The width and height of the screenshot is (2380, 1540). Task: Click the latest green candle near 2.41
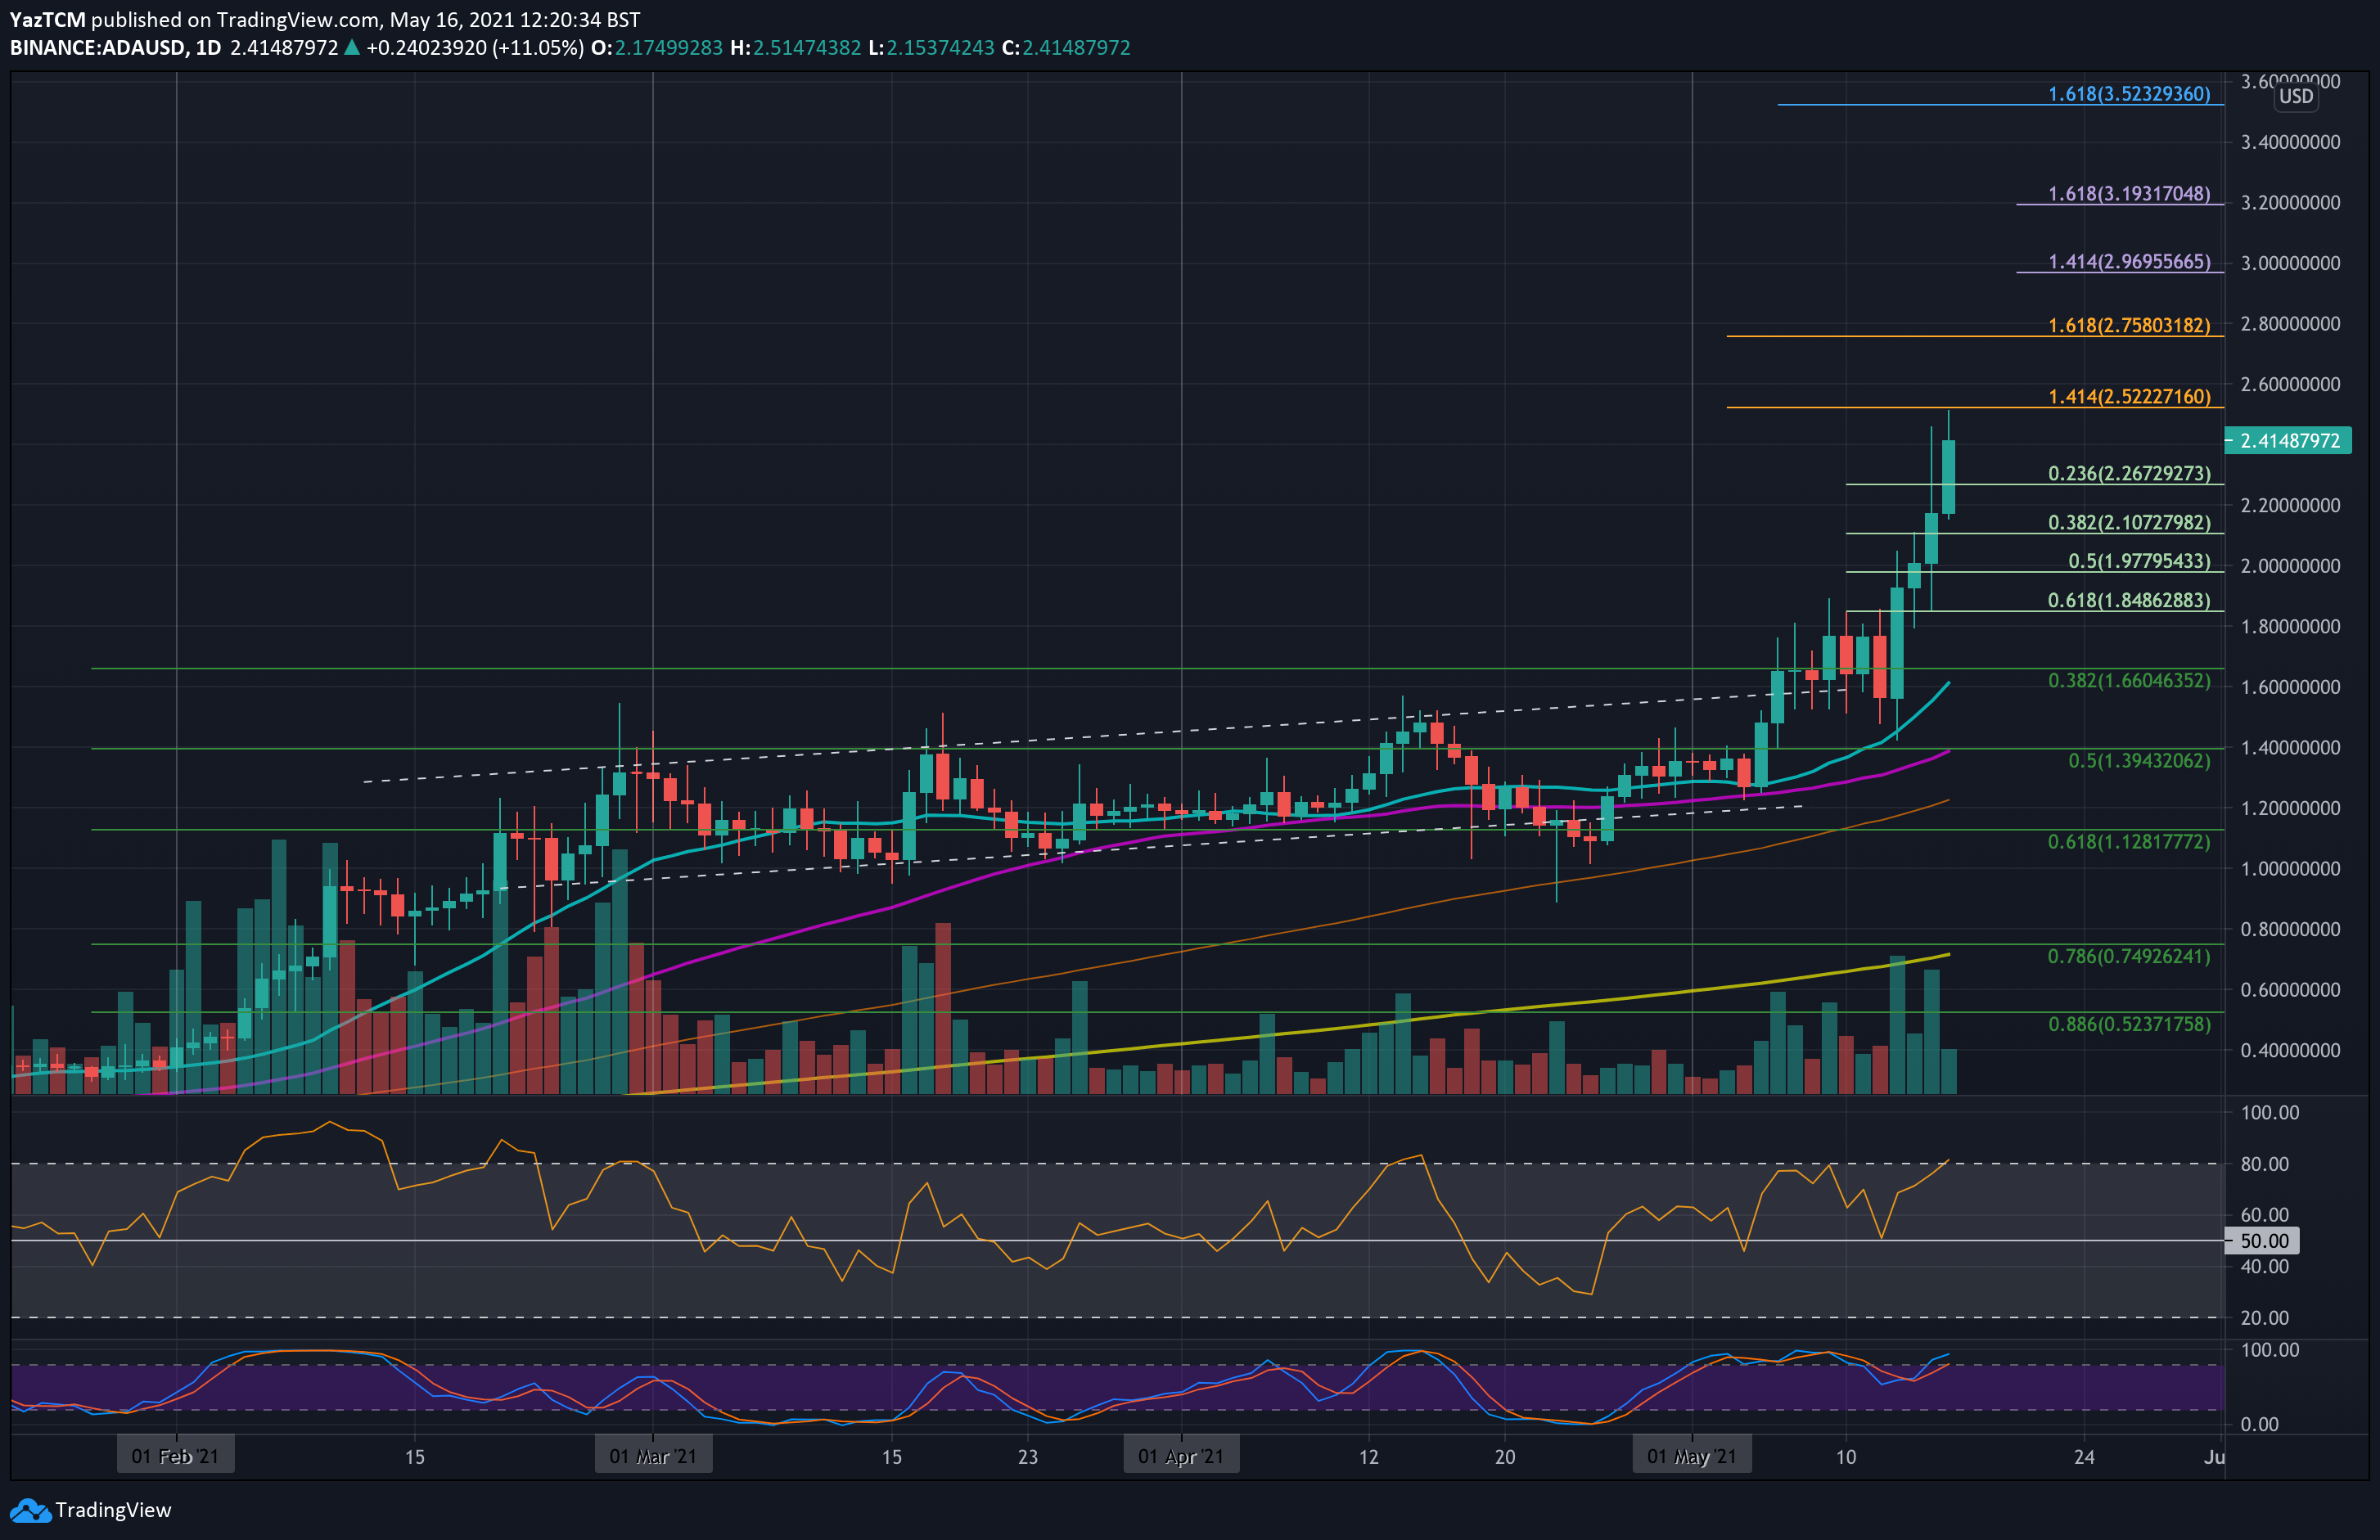(1948, 477)
